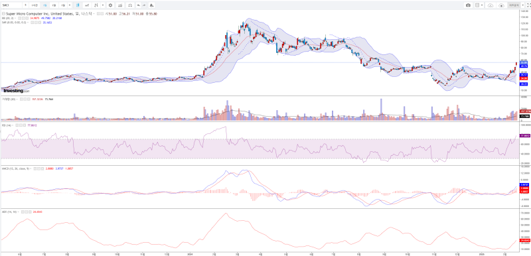
Task: Click the load chart cloud icon
Action: [x=491, y=5]
